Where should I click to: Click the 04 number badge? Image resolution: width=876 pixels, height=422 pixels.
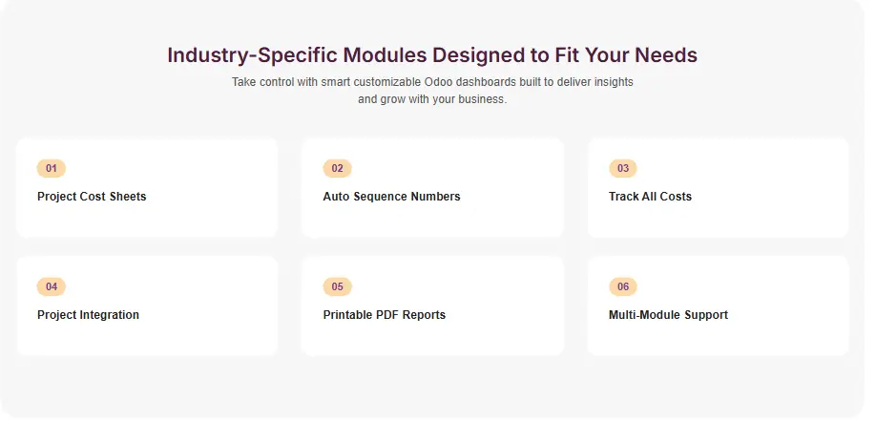pos(51,287)
